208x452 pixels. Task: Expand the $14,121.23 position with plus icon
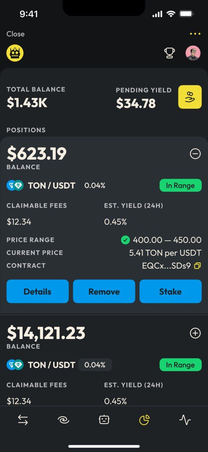click(195, 333)
